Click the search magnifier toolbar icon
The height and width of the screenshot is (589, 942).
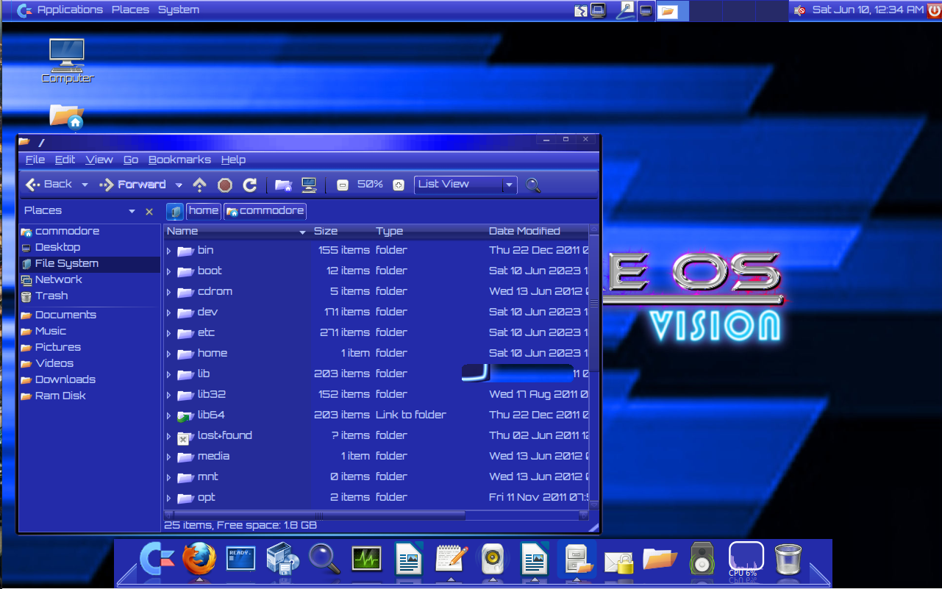[x=533, y=185]
